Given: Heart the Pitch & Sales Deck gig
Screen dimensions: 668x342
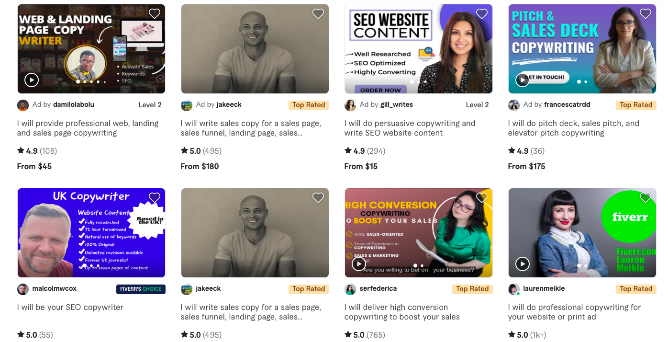Looking at the screenshot, I should [646, 14].
